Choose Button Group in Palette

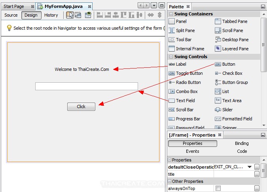pos(231,82)
